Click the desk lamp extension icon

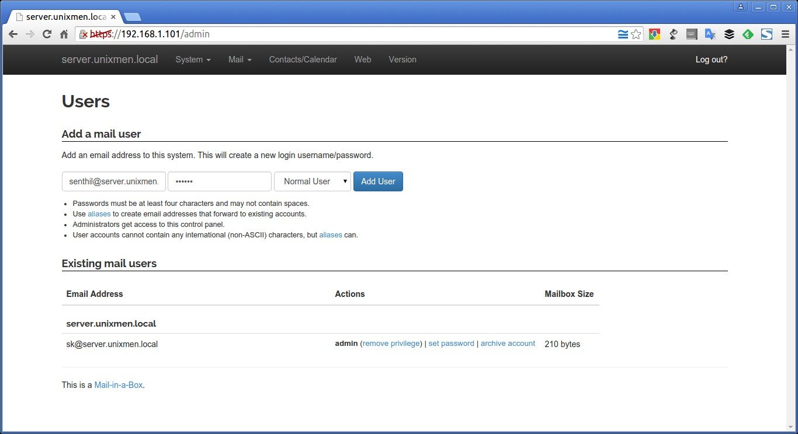click(673, 34)
